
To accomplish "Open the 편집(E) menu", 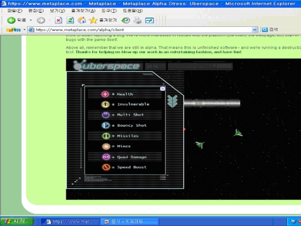I will (36, 11).
